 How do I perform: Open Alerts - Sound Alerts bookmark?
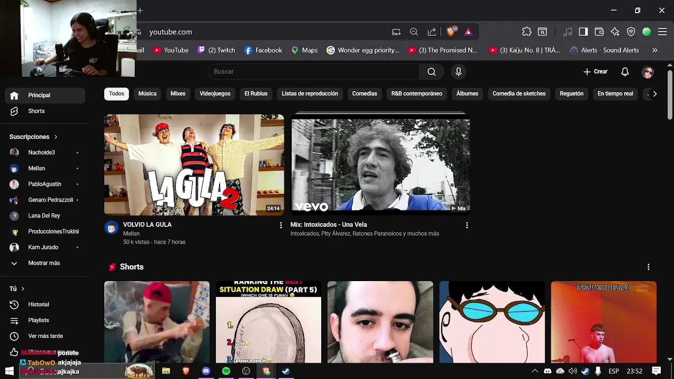point(604,50)
